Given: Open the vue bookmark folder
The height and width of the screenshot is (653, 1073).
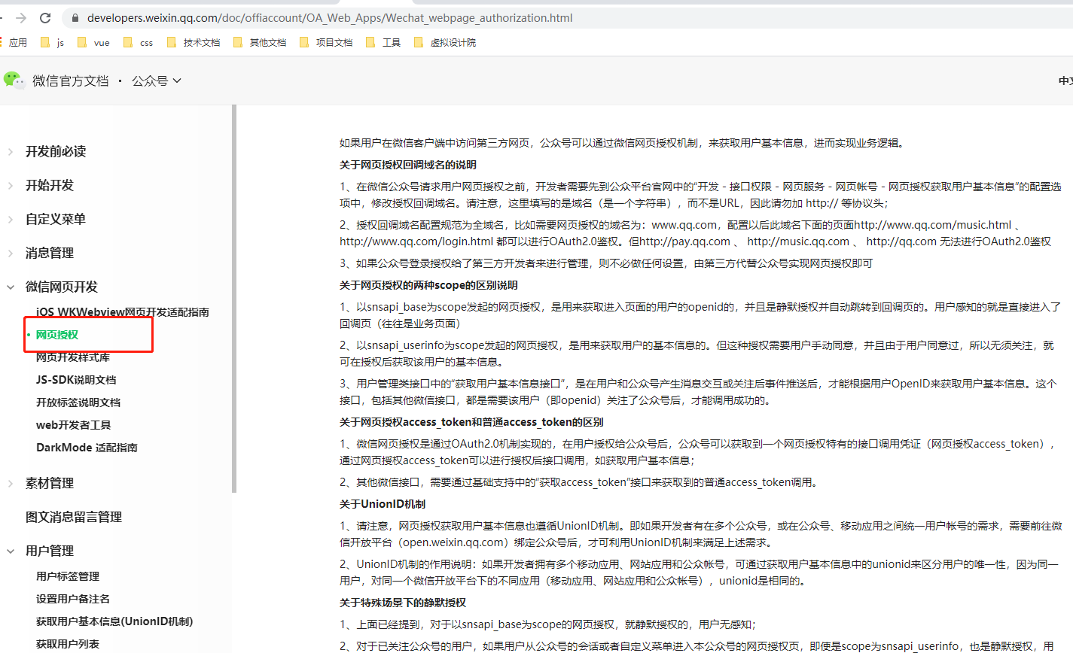Looking at the screenshot, I should coord(94,43).
